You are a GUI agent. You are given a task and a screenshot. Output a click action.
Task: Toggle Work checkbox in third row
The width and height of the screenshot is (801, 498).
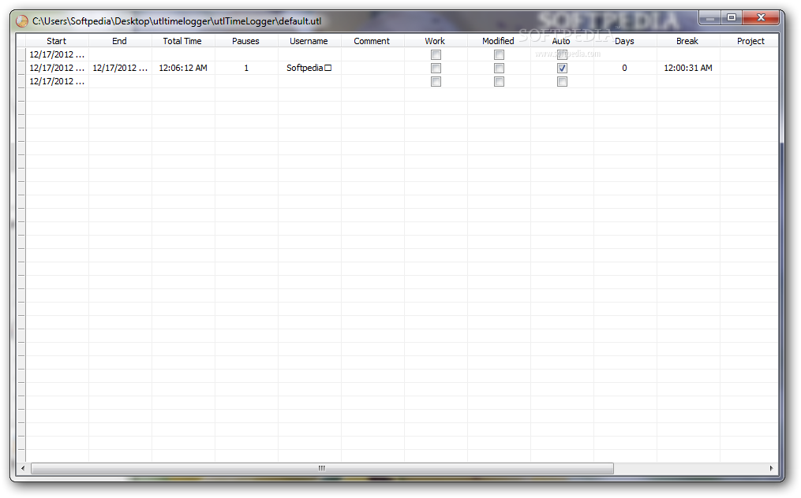pyautogui.click(x=436, y=82)
